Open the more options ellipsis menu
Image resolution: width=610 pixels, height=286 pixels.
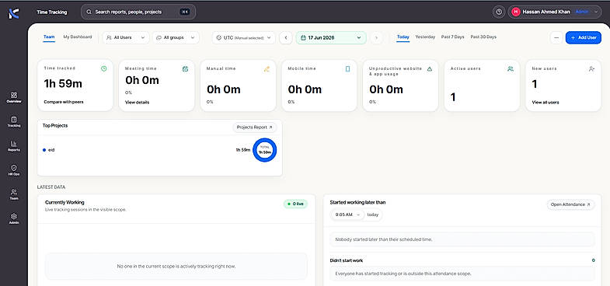coord(556,38)
